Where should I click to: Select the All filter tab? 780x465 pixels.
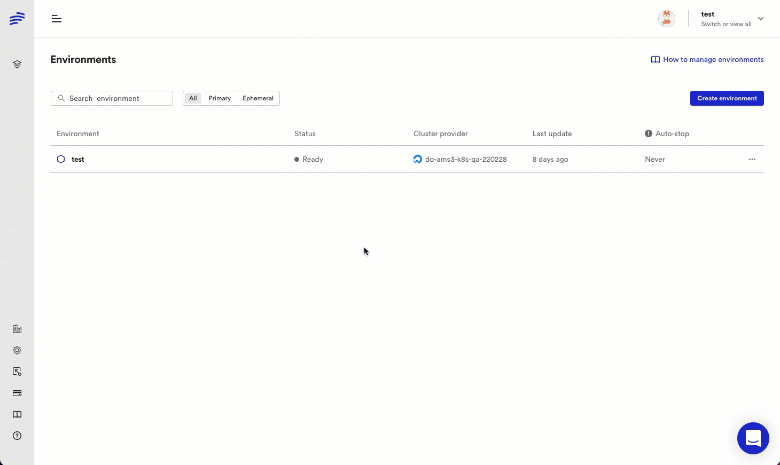(x=193, y=98)
